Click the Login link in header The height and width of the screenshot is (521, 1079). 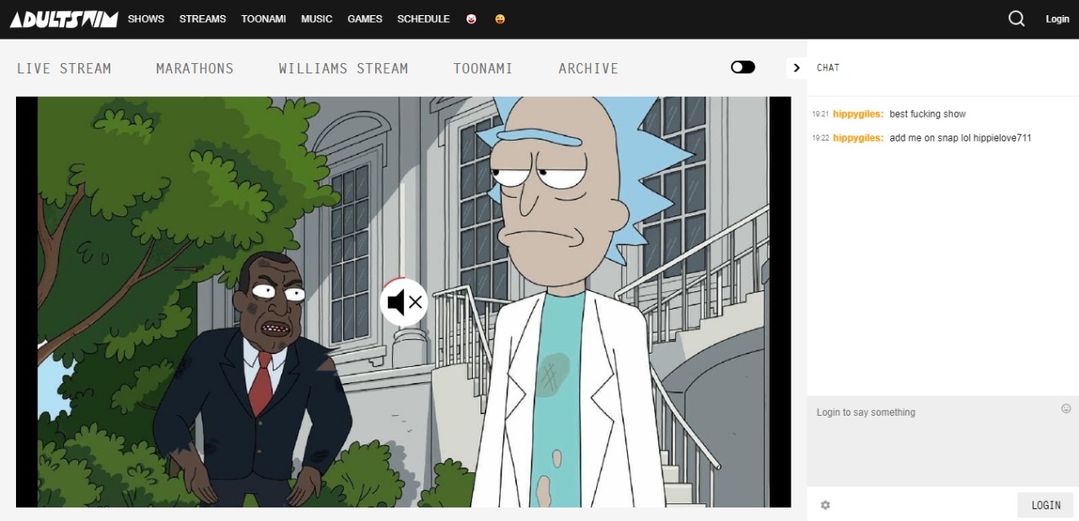[x=1057, y=19]
